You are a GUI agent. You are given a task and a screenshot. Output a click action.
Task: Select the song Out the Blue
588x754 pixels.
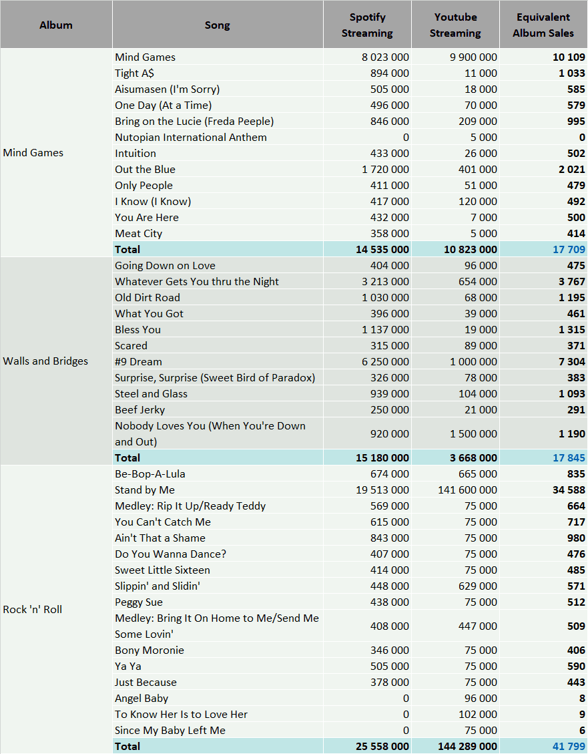pos(218,169)
